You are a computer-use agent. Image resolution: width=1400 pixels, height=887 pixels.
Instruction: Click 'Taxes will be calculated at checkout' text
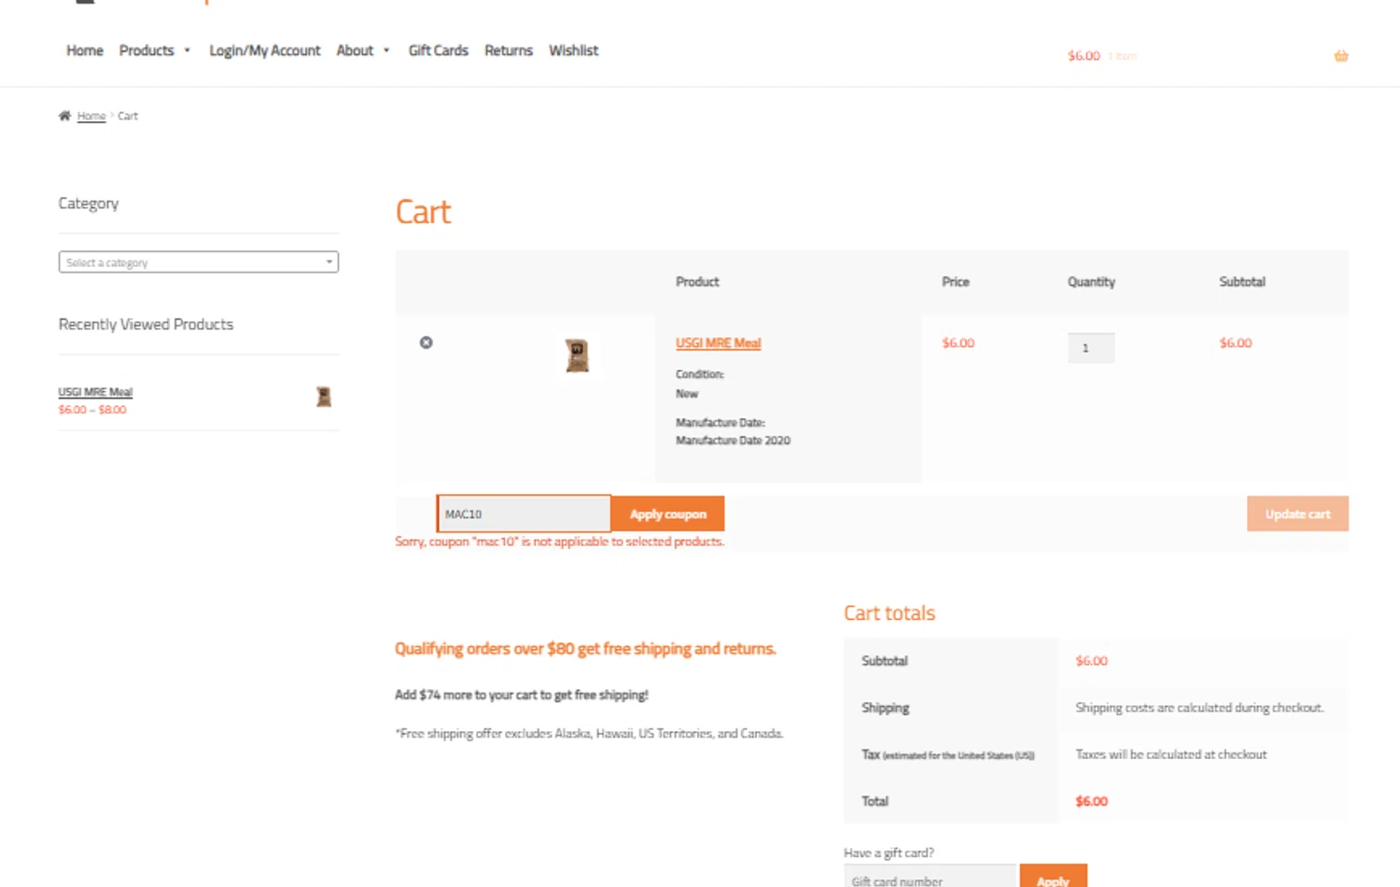(1170, 754)
